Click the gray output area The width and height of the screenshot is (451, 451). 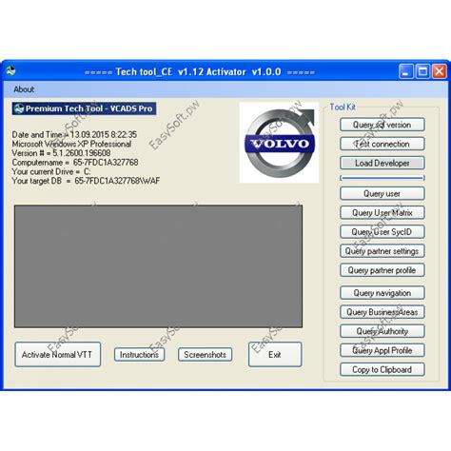tap(158, 266)
